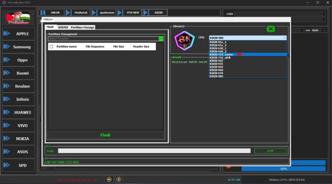The height and width of the screenshot is (184, 332).
Task: Choose KIRIN 960 from CPU list
Action: (x=248, y=70)
